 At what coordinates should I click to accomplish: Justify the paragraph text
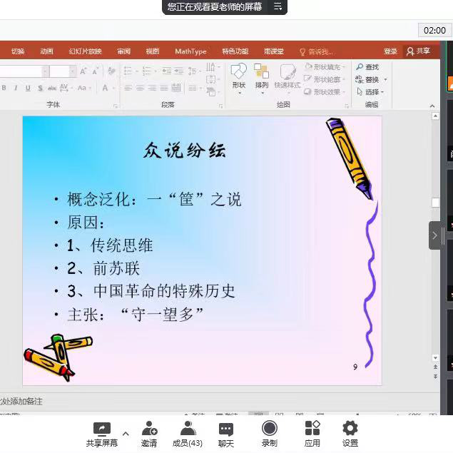click(x=164, y=88)
